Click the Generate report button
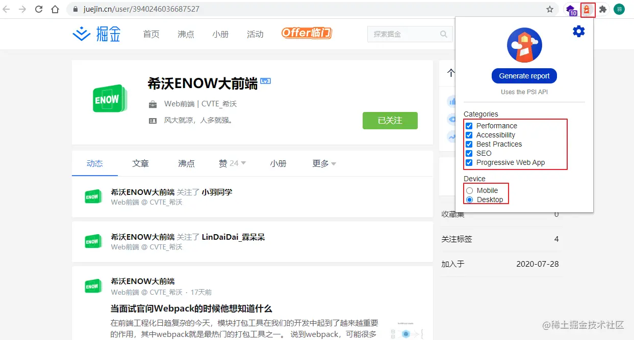This screenshot has height=340, width=634. (524, 76)
